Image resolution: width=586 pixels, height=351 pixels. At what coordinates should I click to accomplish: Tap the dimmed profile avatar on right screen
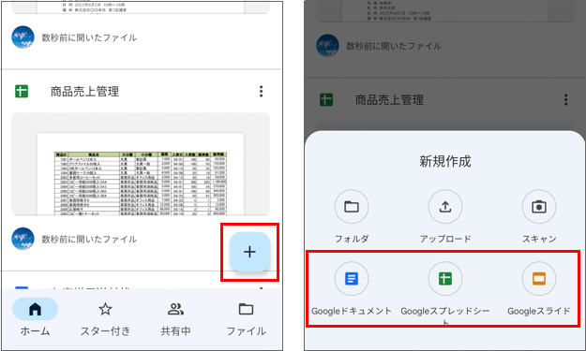point(328,46)
